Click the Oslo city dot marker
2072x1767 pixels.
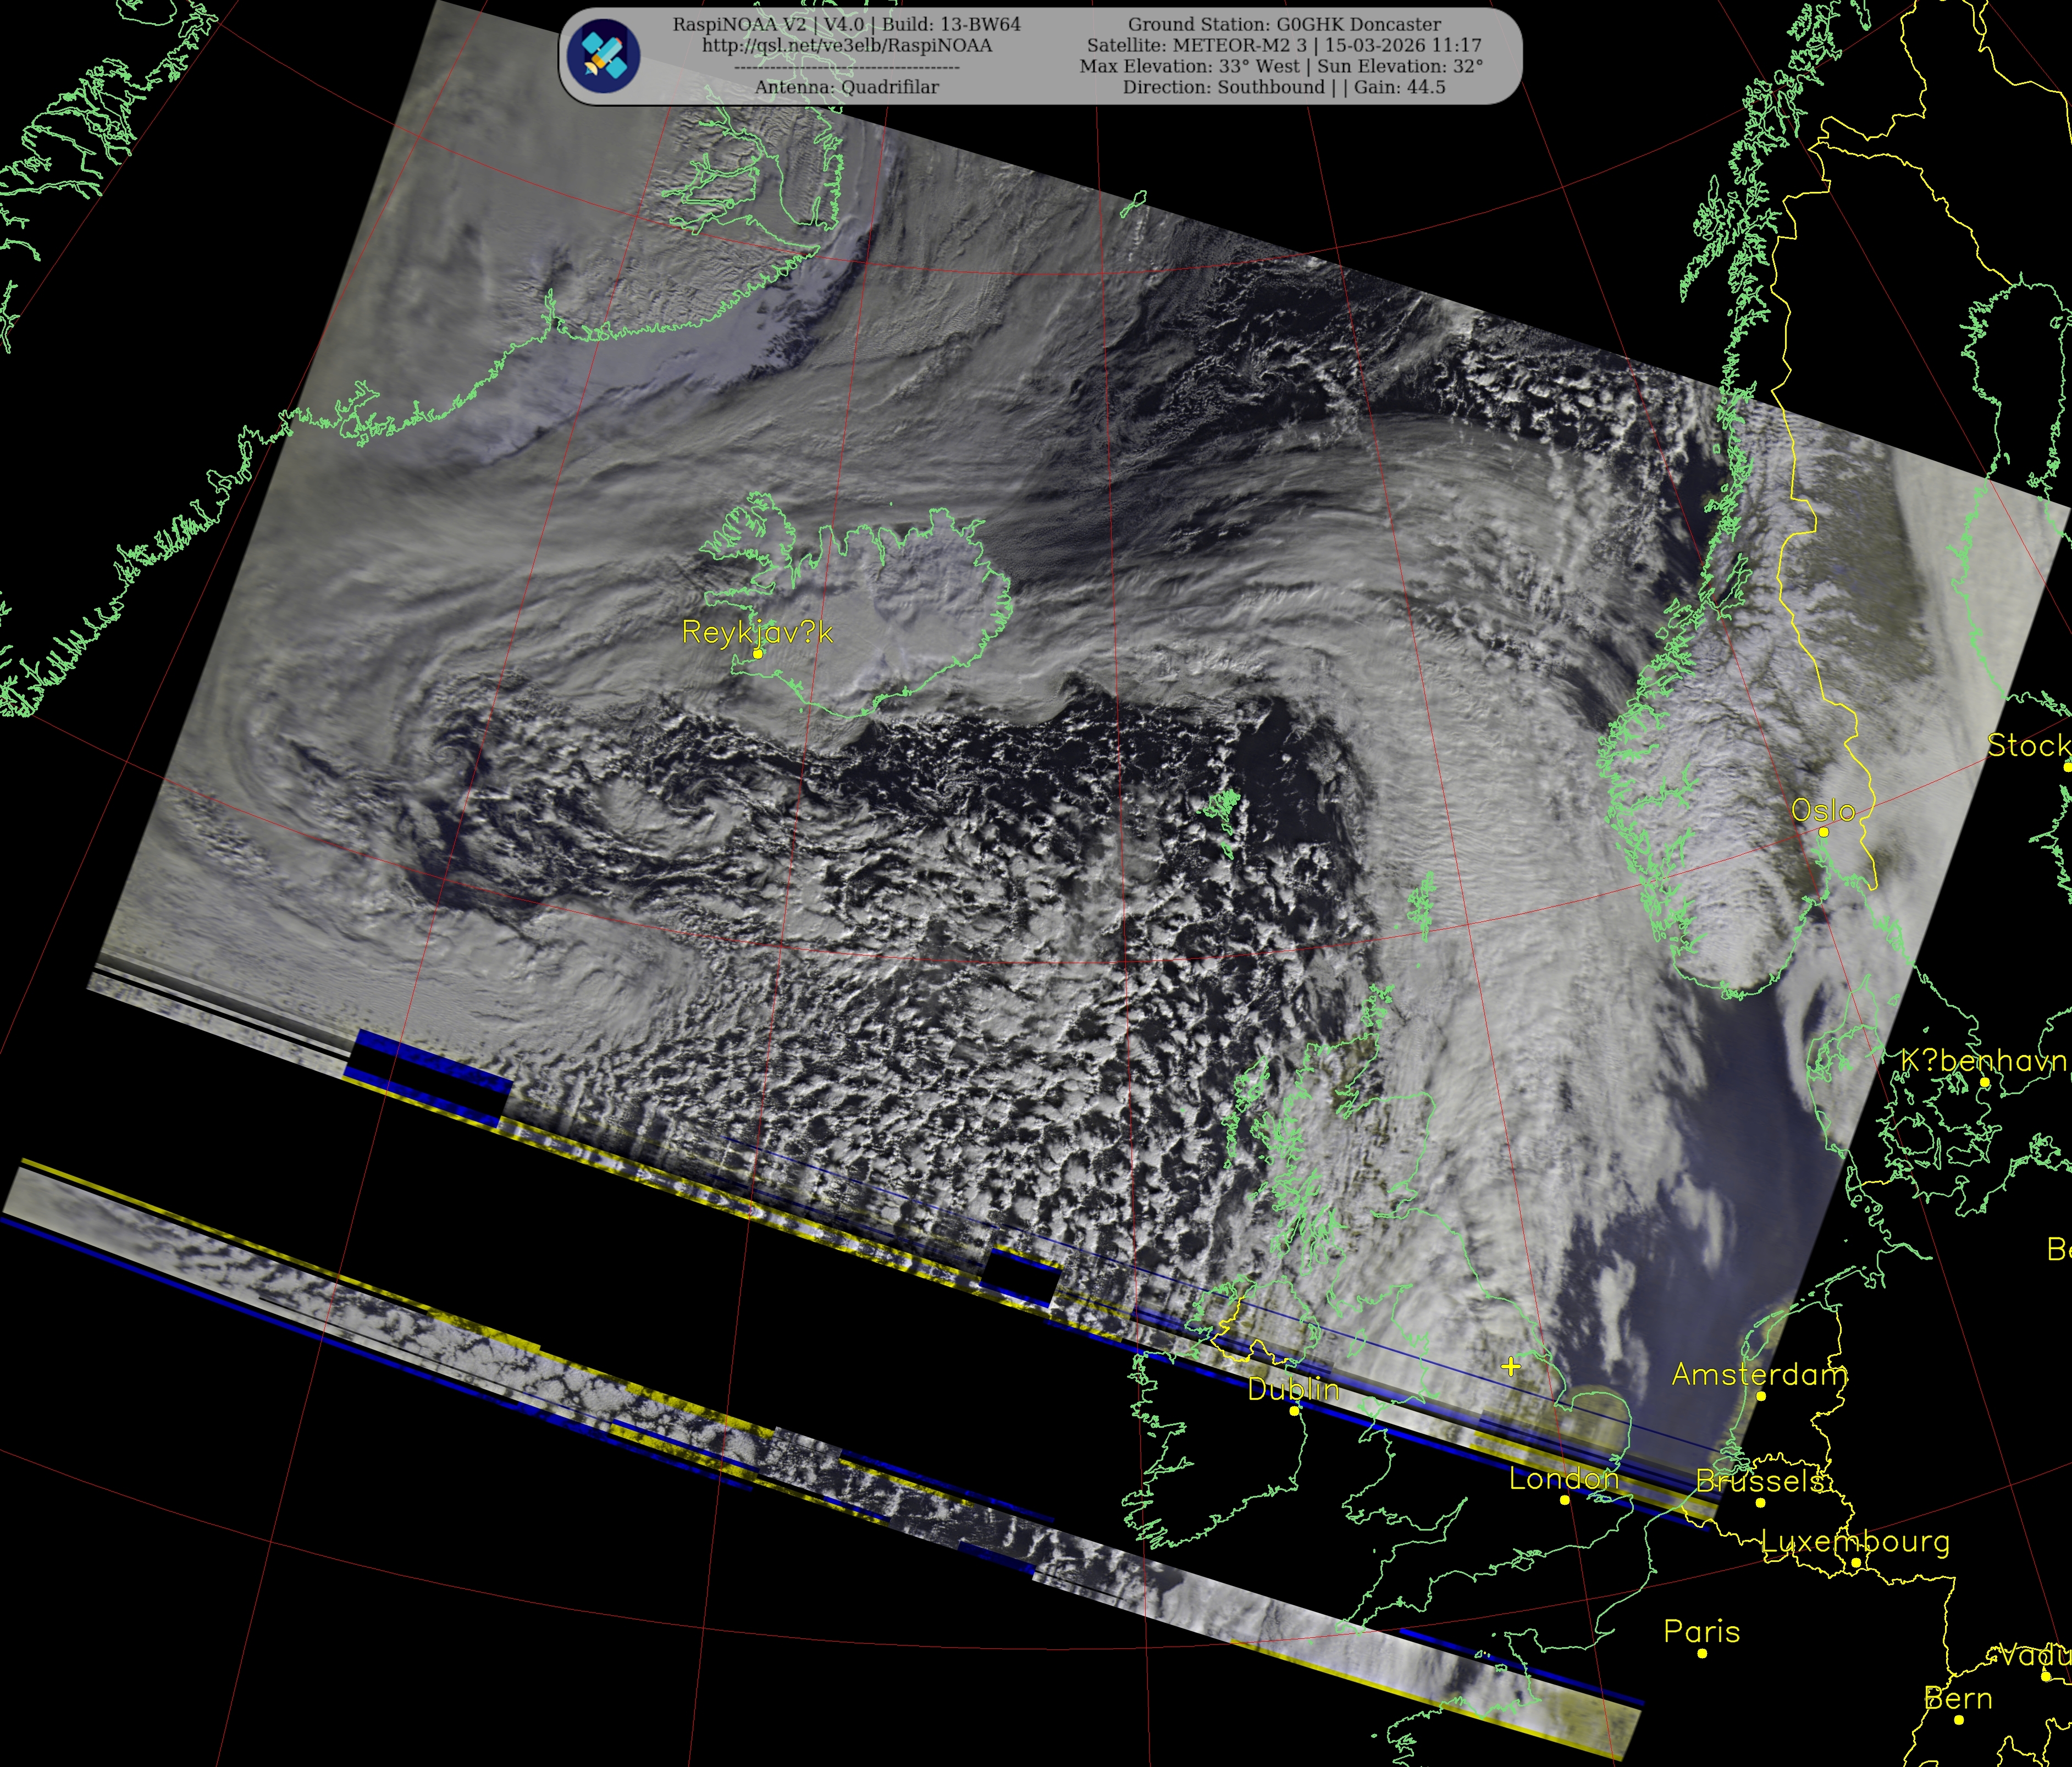tap(1823, 832)
